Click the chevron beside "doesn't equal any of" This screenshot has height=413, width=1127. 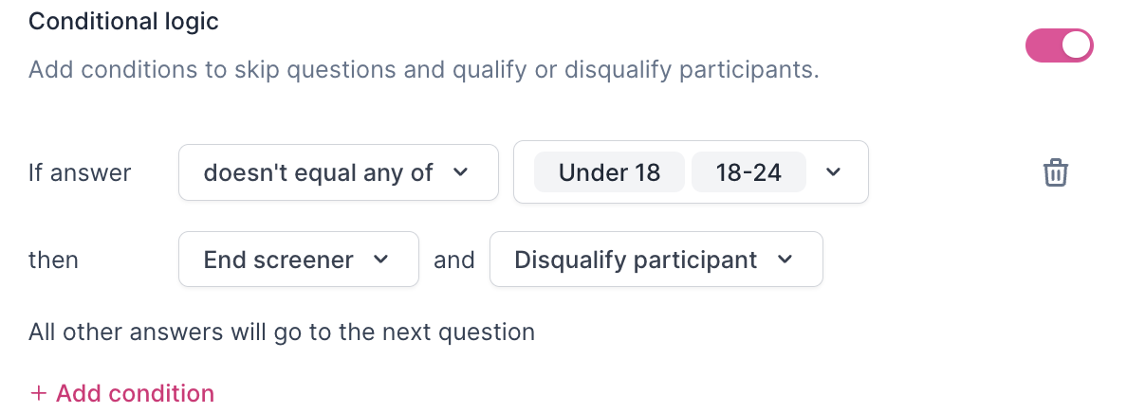click(x=461, y=172)
